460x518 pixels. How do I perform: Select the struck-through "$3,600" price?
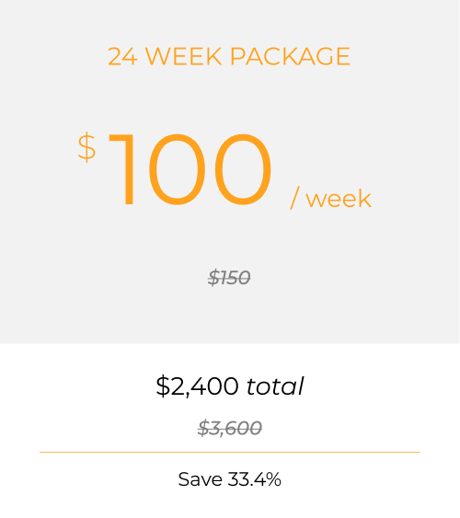pyautogui.click(x=230, y=428)
